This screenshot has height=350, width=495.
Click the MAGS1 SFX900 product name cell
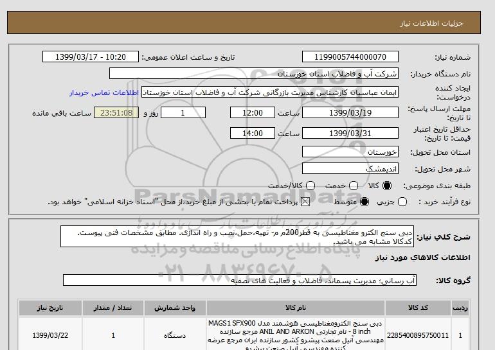coord(296,335)
